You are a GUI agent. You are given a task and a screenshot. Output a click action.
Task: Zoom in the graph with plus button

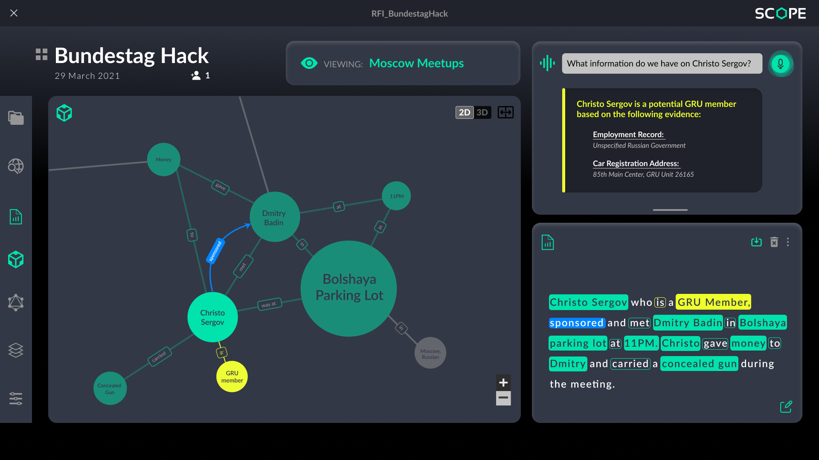503,382
